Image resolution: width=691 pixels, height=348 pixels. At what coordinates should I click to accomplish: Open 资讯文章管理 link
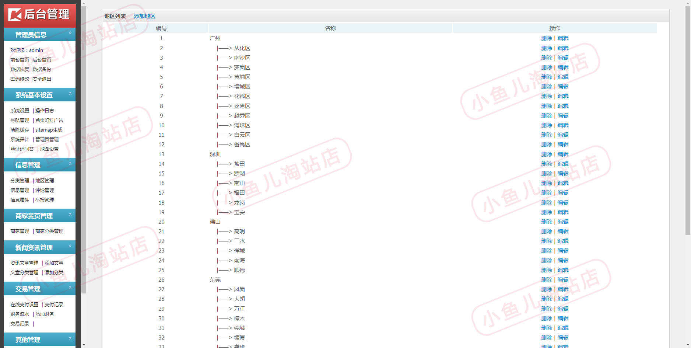pos(24,263)
